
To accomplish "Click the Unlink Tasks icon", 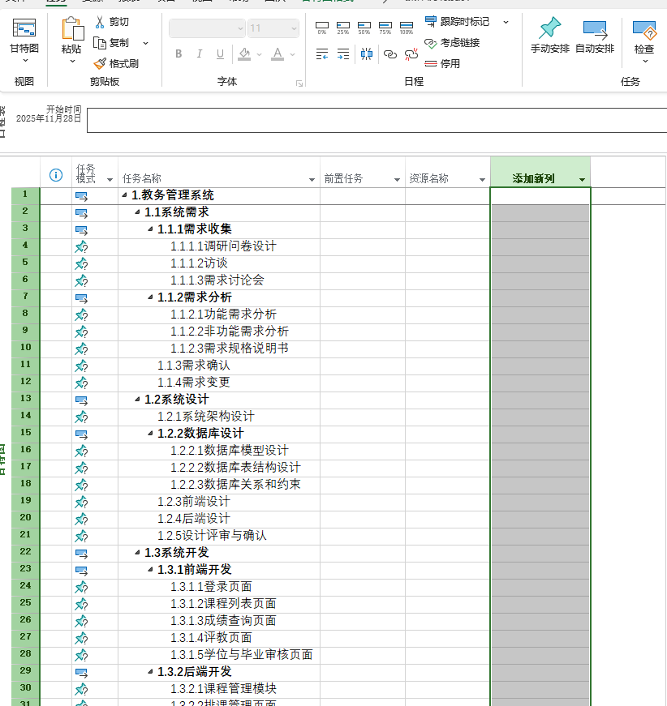I will point(411,54).
